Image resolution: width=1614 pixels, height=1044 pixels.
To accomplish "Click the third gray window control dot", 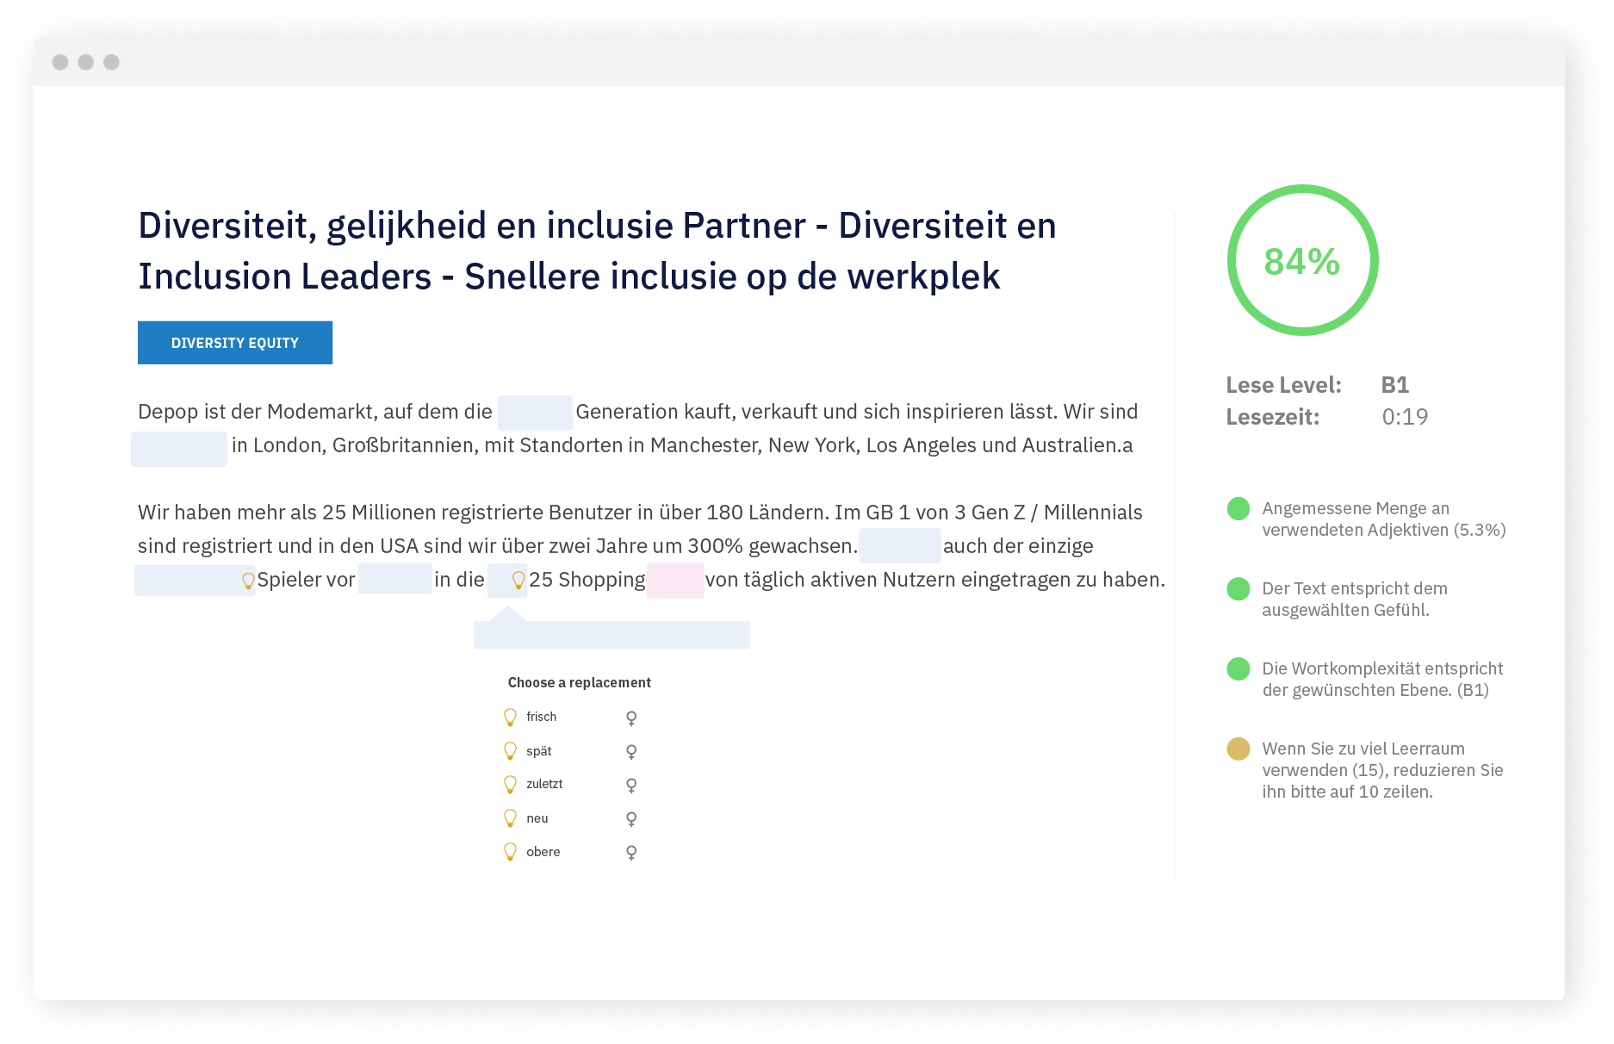I will 111,62.
